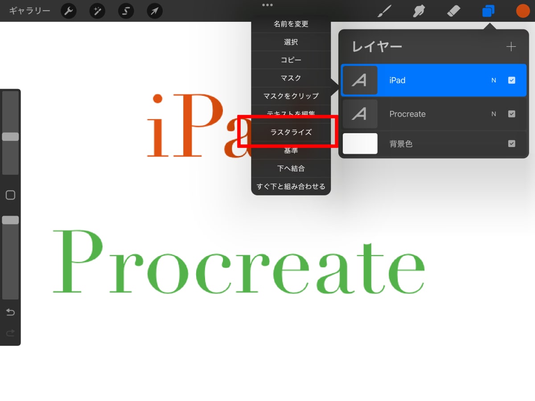535x401 pixels.
Task: Tap the white 背景色 thumbnail
Action: click(x=360, y=143)
